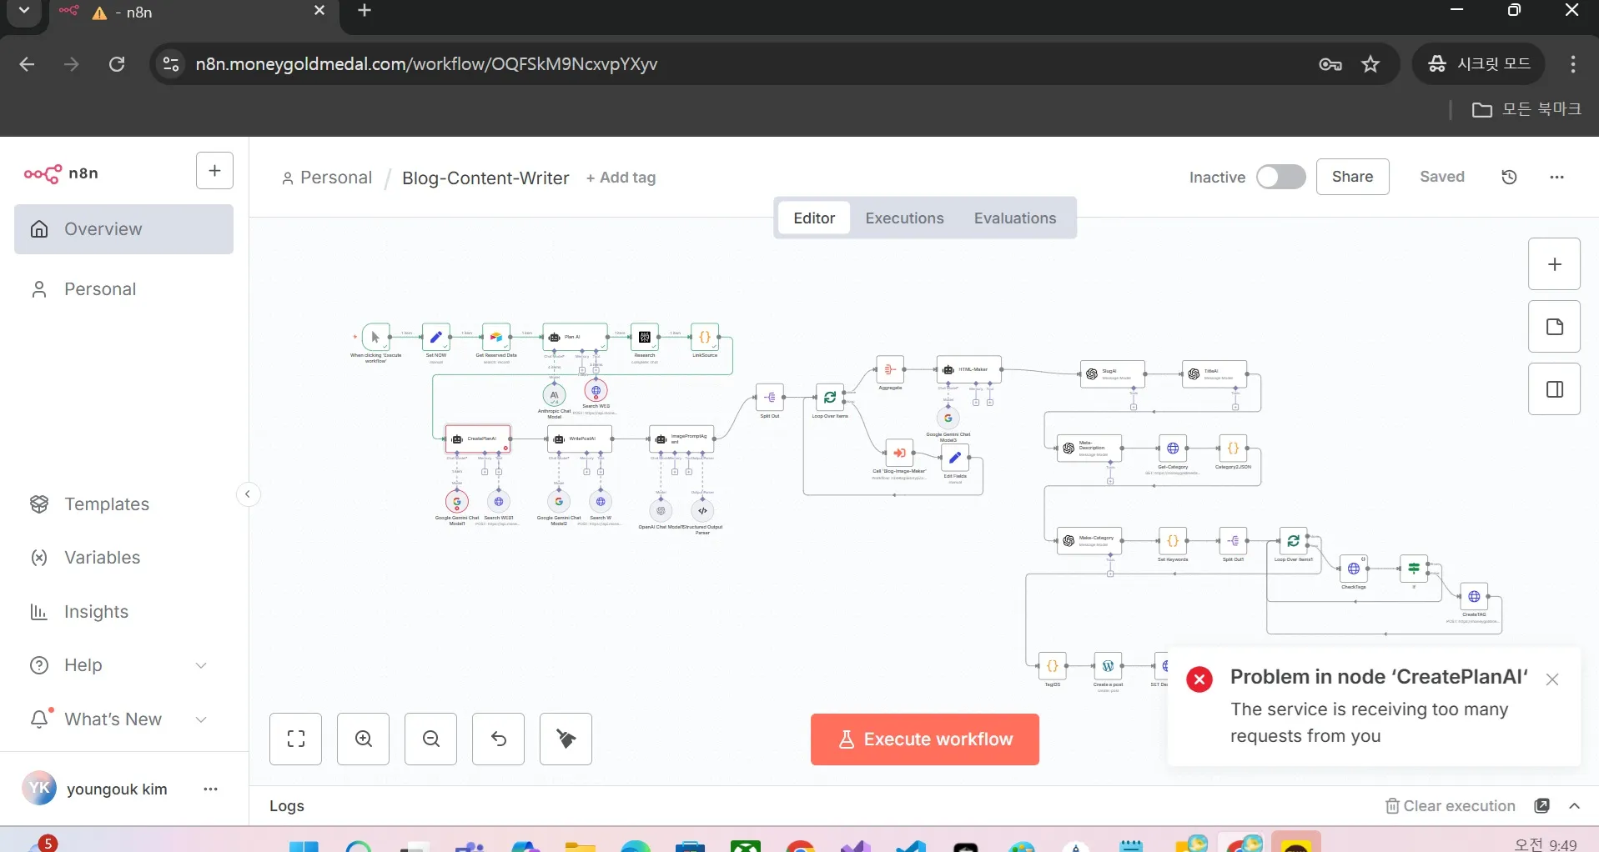The height and width of the screenshot is (852, 1599).
Task: Select the Editor tab
Action: pos(814,218)
